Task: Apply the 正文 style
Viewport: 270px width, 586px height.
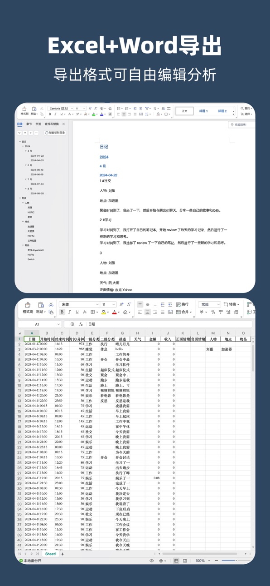Action: pyautogui.click(x=184, y=111)
